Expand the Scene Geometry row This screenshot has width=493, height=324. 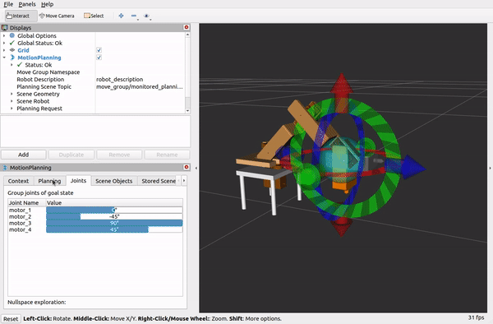[x=12, y=94]
